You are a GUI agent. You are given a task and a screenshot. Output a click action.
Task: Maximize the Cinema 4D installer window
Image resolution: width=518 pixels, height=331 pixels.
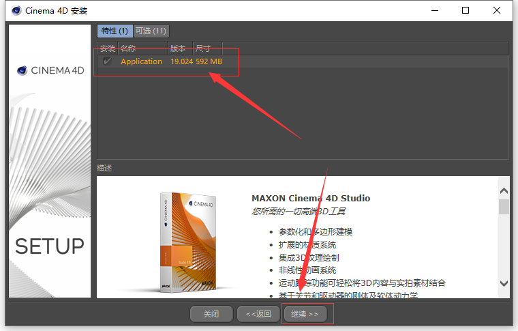pyautogui.click(x=466, y=11)
